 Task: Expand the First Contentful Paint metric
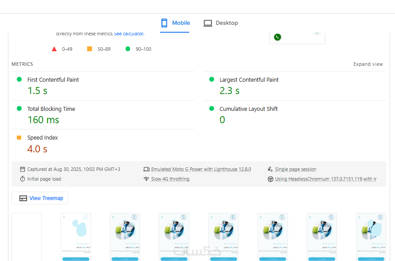coord(103,86)
